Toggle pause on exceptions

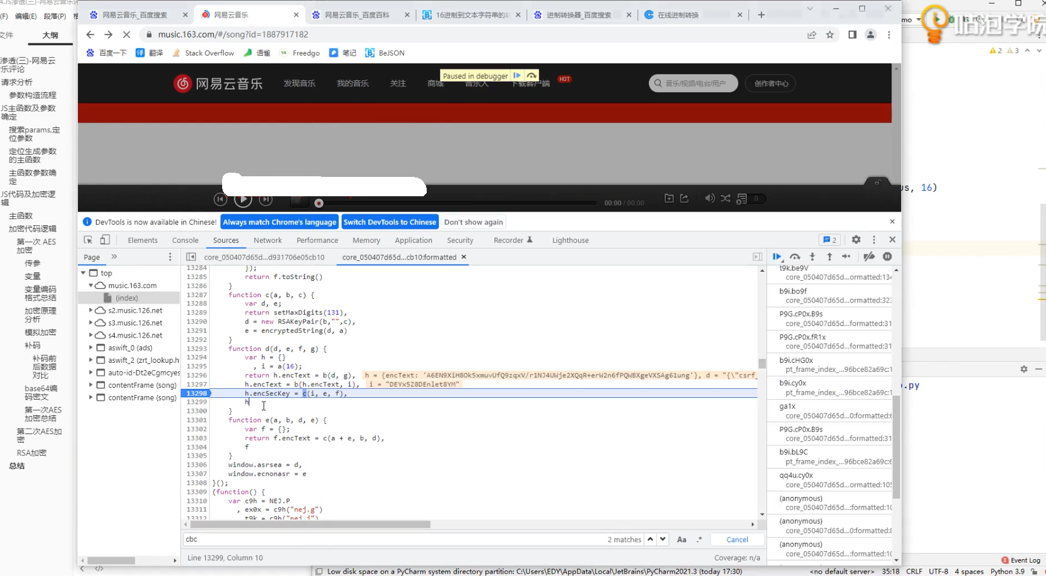click(x=887, y=257)
